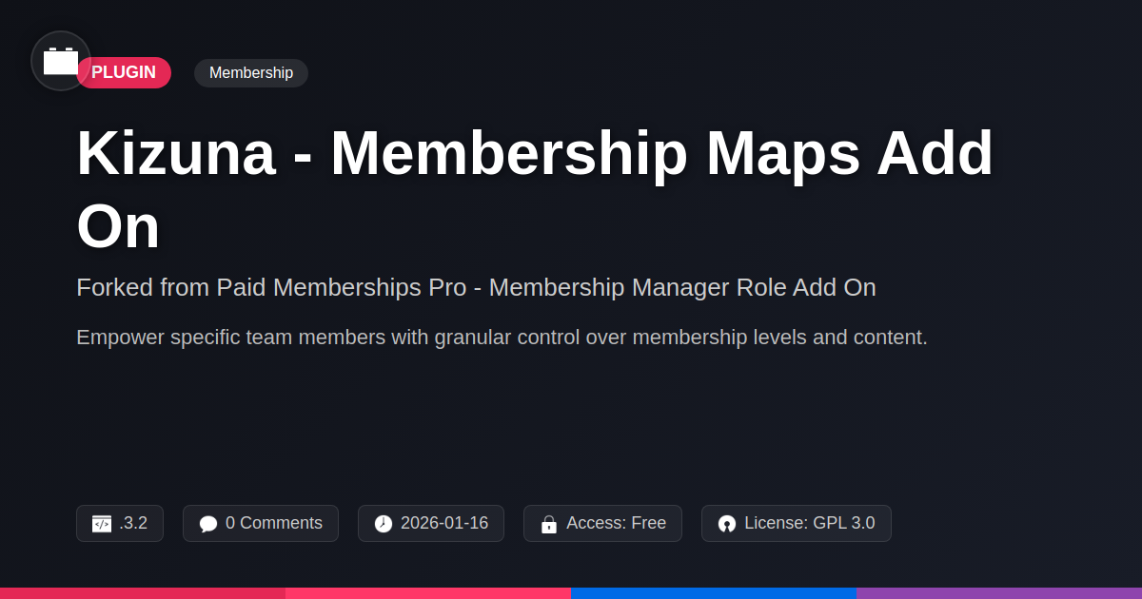
Task: Click the Access: Free badge
Action: tap(602, 523)
